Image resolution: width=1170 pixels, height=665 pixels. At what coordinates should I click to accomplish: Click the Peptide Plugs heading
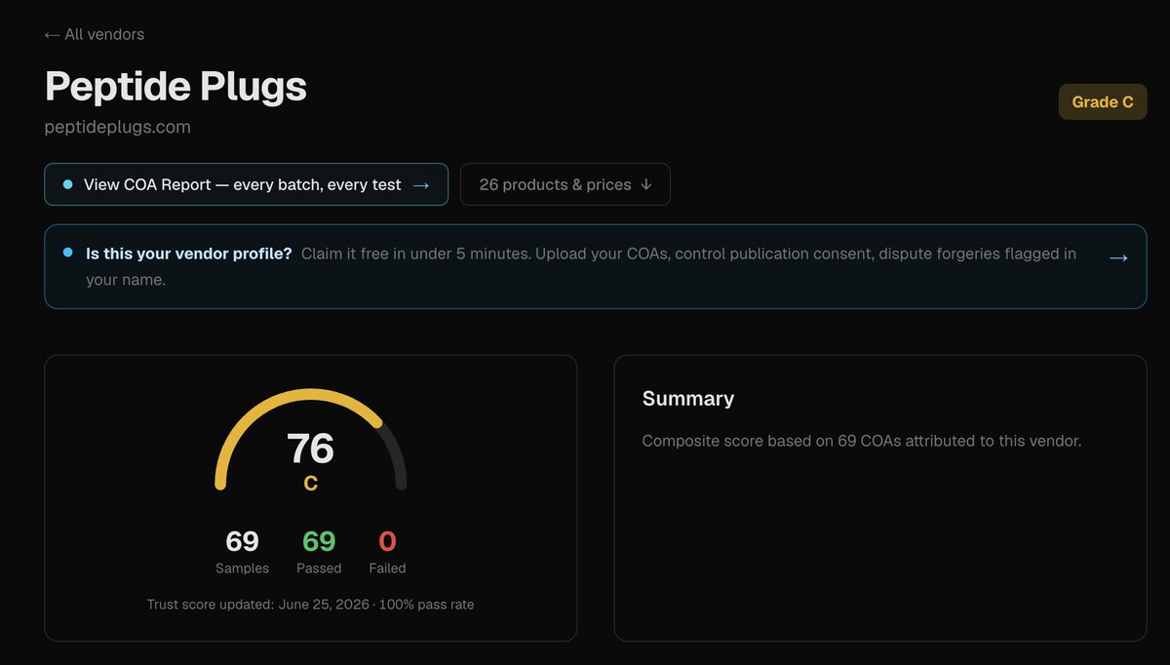pos(175,87)
